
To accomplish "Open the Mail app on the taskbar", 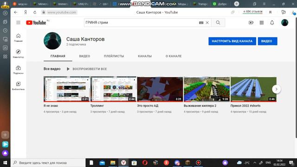I will click(x=102, y=163).
